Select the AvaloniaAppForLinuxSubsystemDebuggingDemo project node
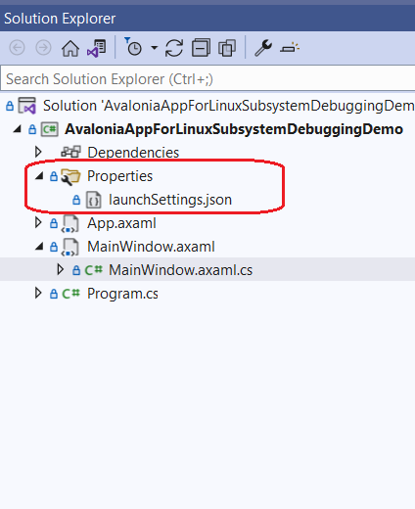The image size is (415, 509). tap(234, 129)
